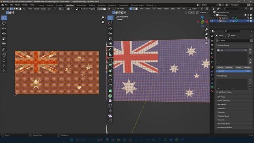Screen dimensions: 254x143
Task: Click the Assign vertex group button
Action: (220, 68)
